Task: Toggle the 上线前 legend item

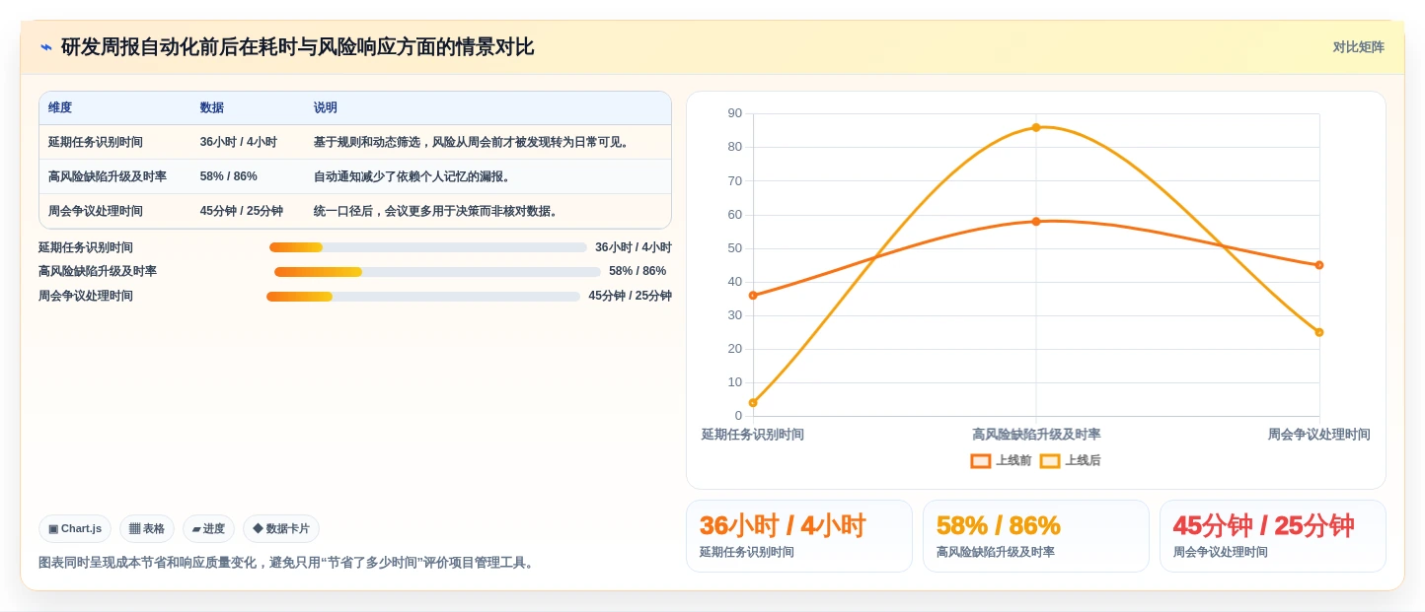Action: click(x=1001, y=460)
